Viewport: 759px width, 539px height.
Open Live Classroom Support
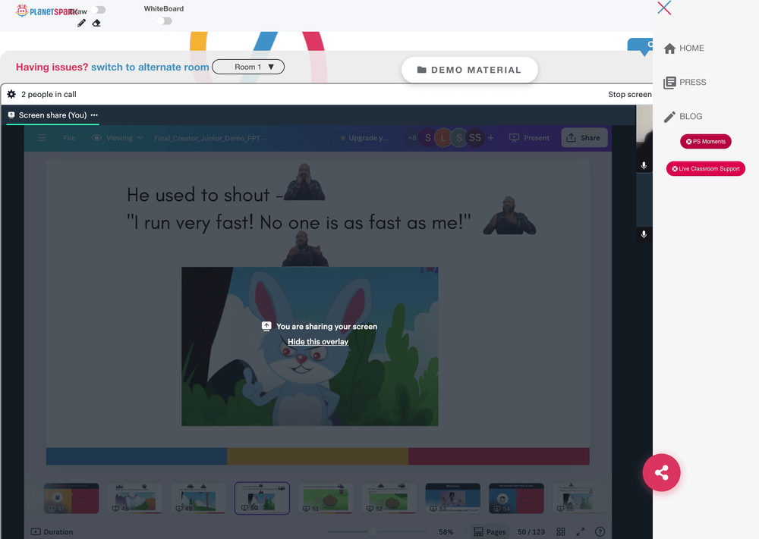[705, 169]
